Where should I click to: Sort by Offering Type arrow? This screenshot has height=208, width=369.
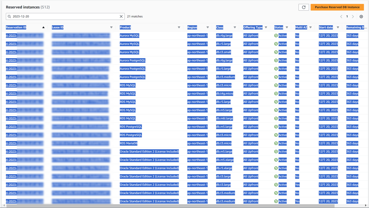[x=266, y=27]
